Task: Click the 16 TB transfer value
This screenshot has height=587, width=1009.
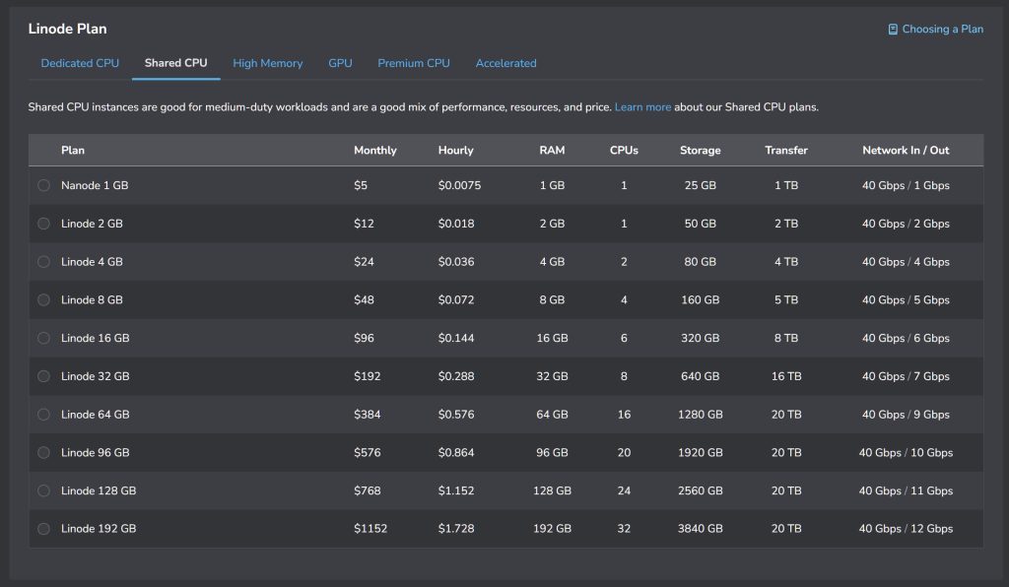Action: (x=786, y=376)
